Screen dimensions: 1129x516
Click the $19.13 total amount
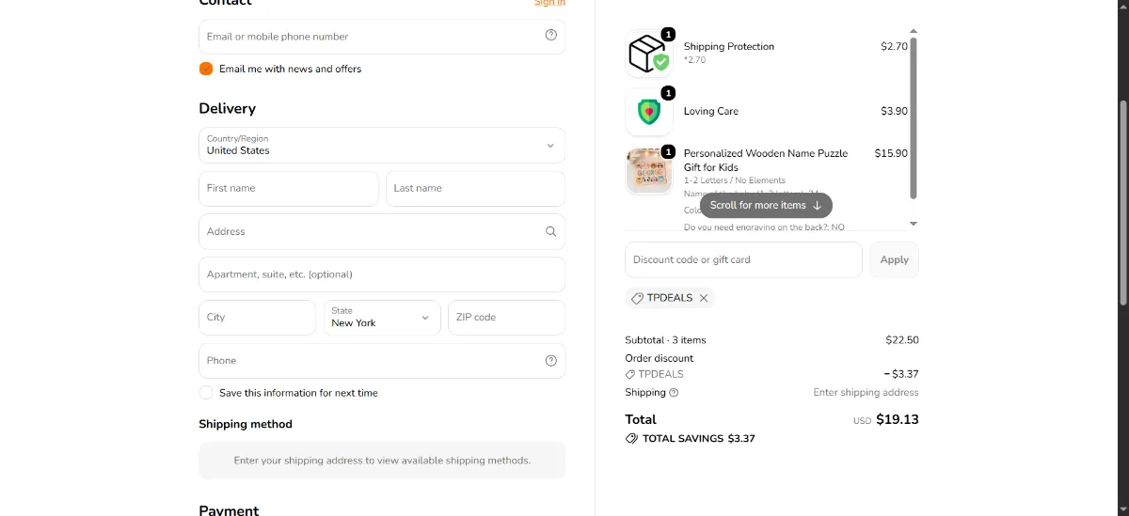pos(898,420)
